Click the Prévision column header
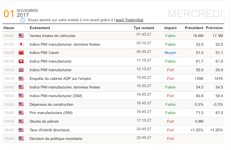The image size is (231, 150). 214,28
